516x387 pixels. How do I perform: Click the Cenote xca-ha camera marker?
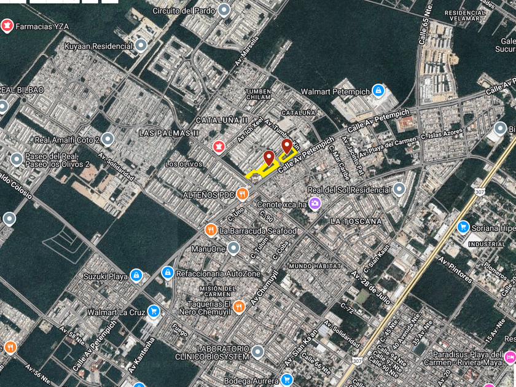315,203
